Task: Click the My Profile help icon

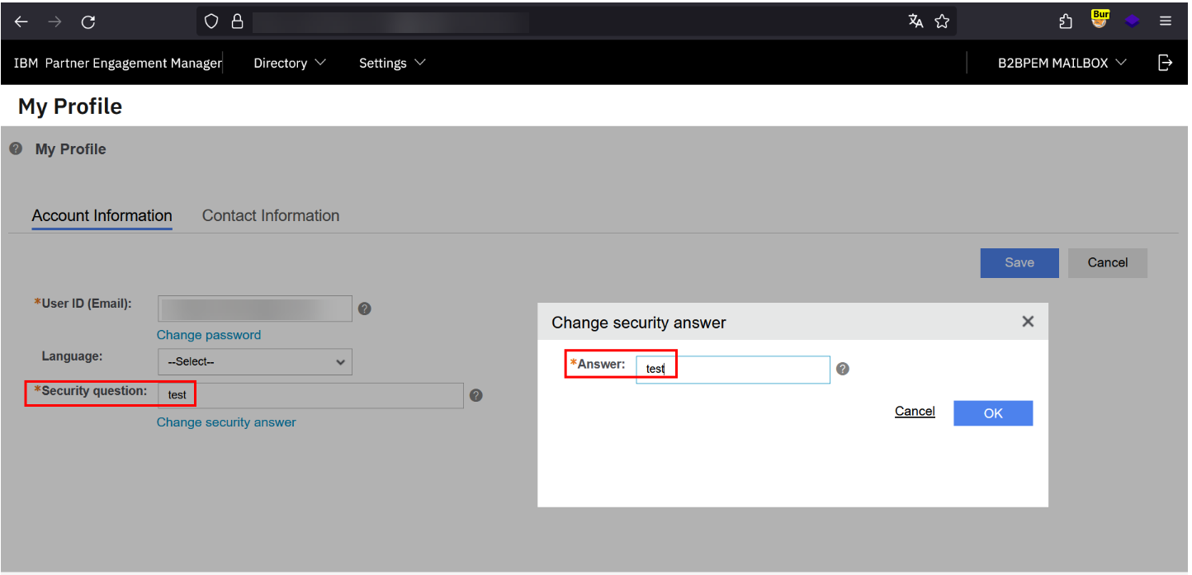Action: click(x=15, y=148)
